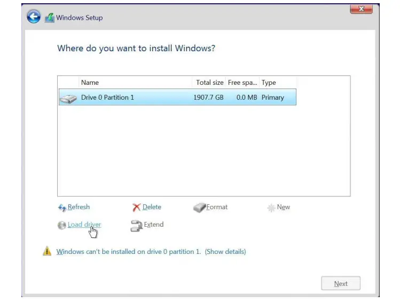Close the Windows Setup window
This screenshot has width=400, height=303.
click(361, 9)
